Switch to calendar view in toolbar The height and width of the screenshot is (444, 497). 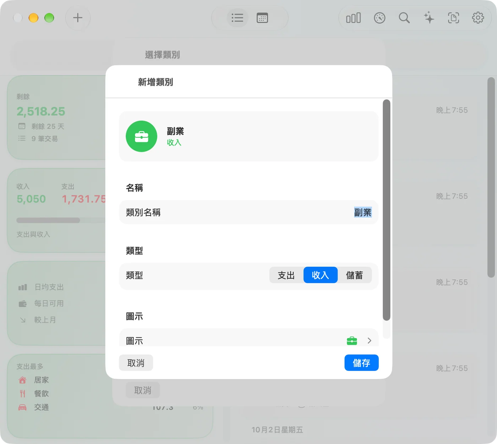[x=262, y=18]
